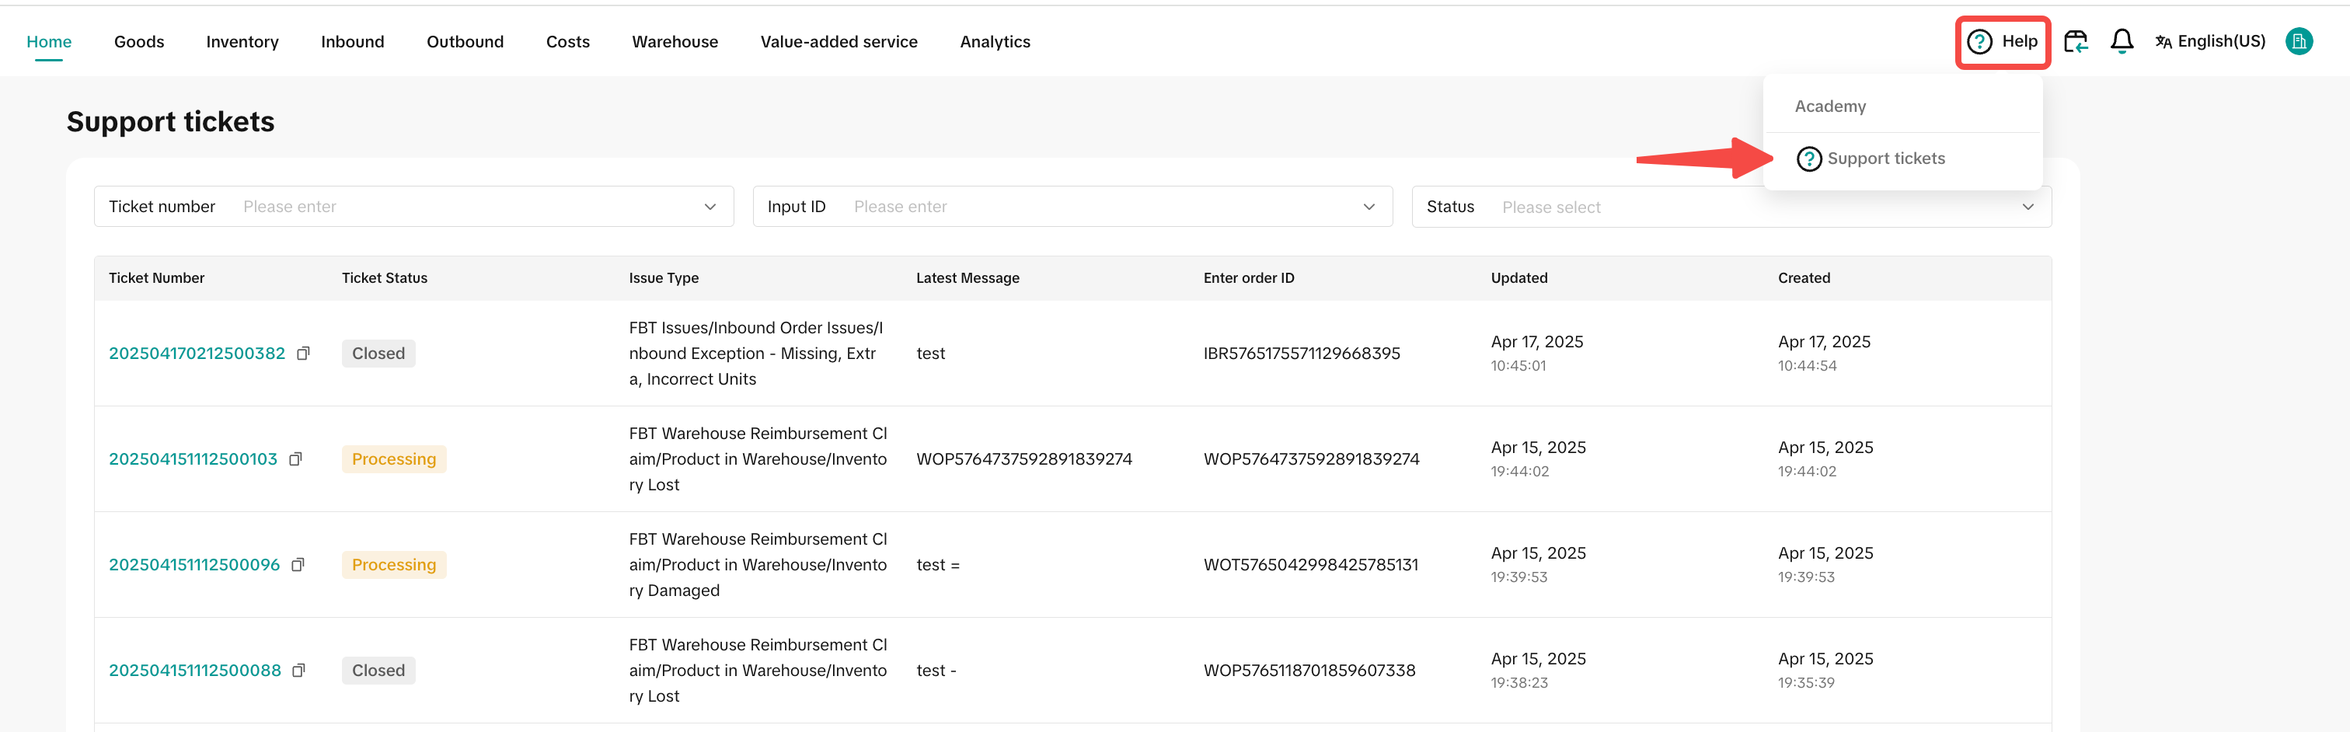Screen dimensions: 2350x732
Task: Open Academy from the Help dropdown
Action: coord(1830,106)
